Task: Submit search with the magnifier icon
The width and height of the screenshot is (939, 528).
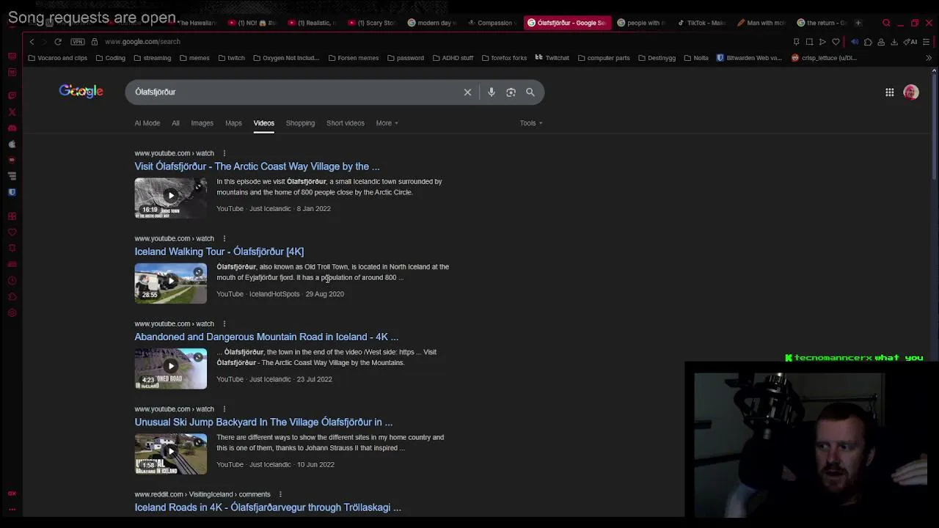Action: coord(530,92)
